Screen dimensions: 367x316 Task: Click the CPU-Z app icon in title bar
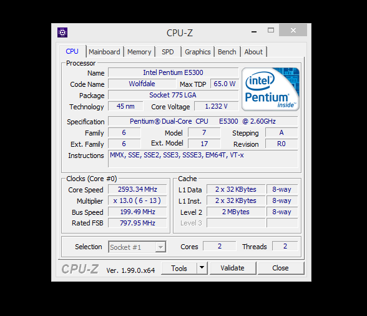tap(62, 32)
